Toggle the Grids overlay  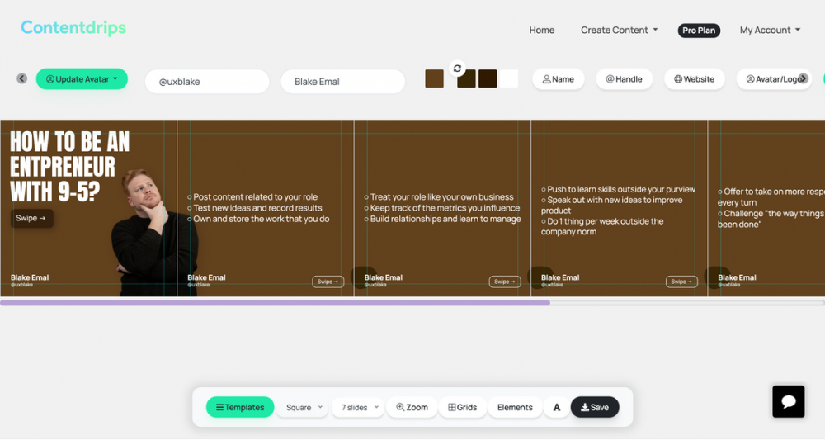coord(463,407)
